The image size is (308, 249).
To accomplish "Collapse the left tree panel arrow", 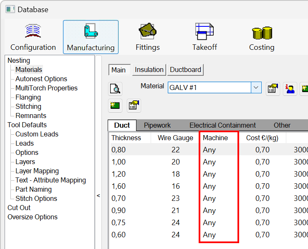I will pos(98,195).
